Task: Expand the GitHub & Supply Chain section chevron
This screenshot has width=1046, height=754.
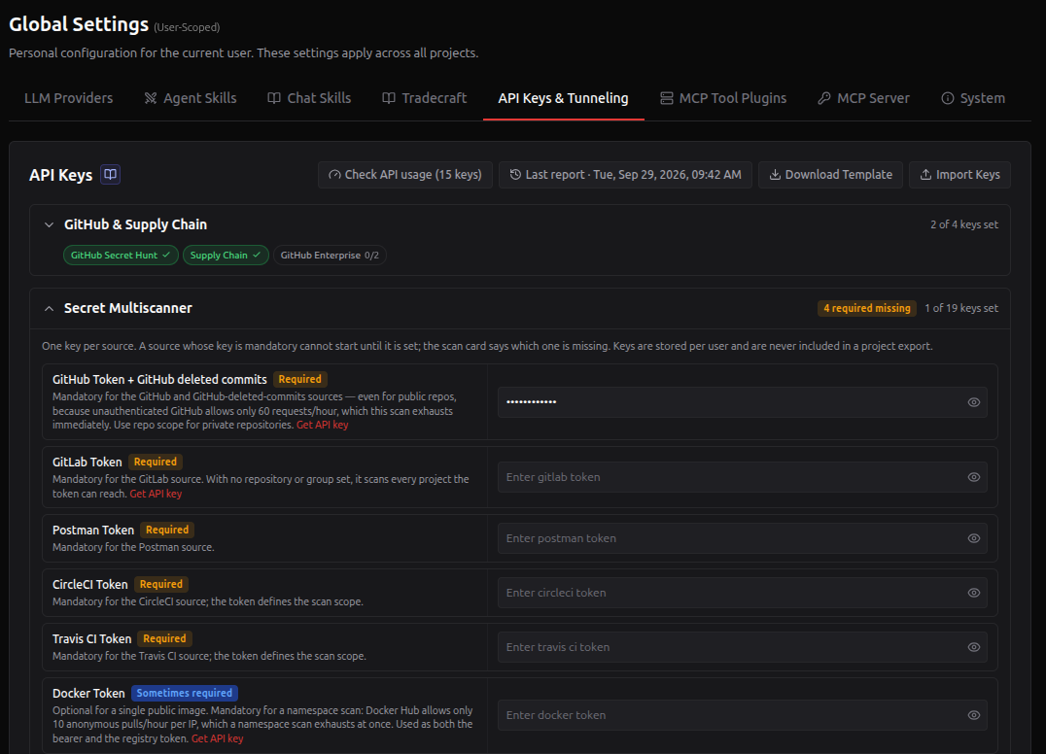Action: tap(49, 224)
